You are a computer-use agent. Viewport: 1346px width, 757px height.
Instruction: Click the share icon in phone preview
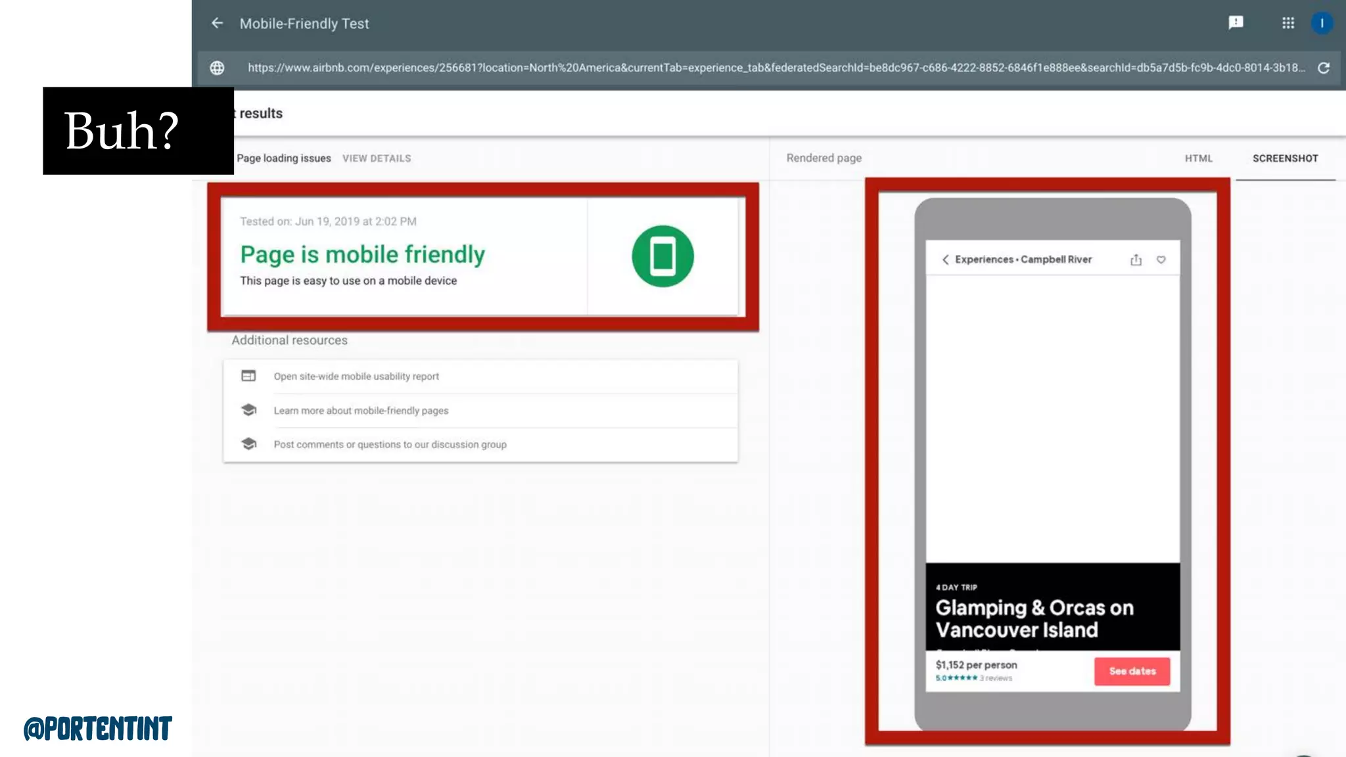[1136, 260]
